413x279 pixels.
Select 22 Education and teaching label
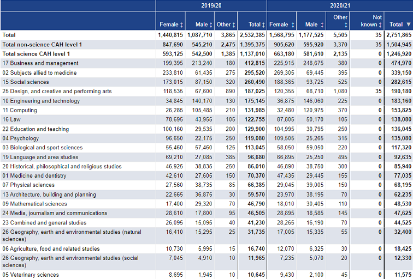pos(36,129)
